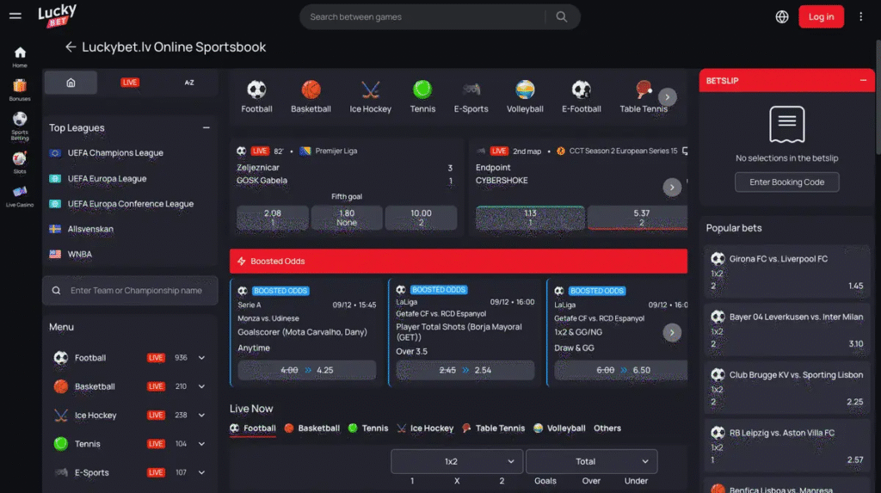Screen dimensions: 881x493
Task: Select boosted odds 4.25 for Monza vs. Udinese
Action: (x=307, y=371)
